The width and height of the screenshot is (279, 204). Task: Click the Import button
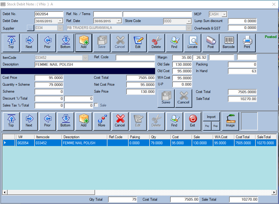pos(211,117)
